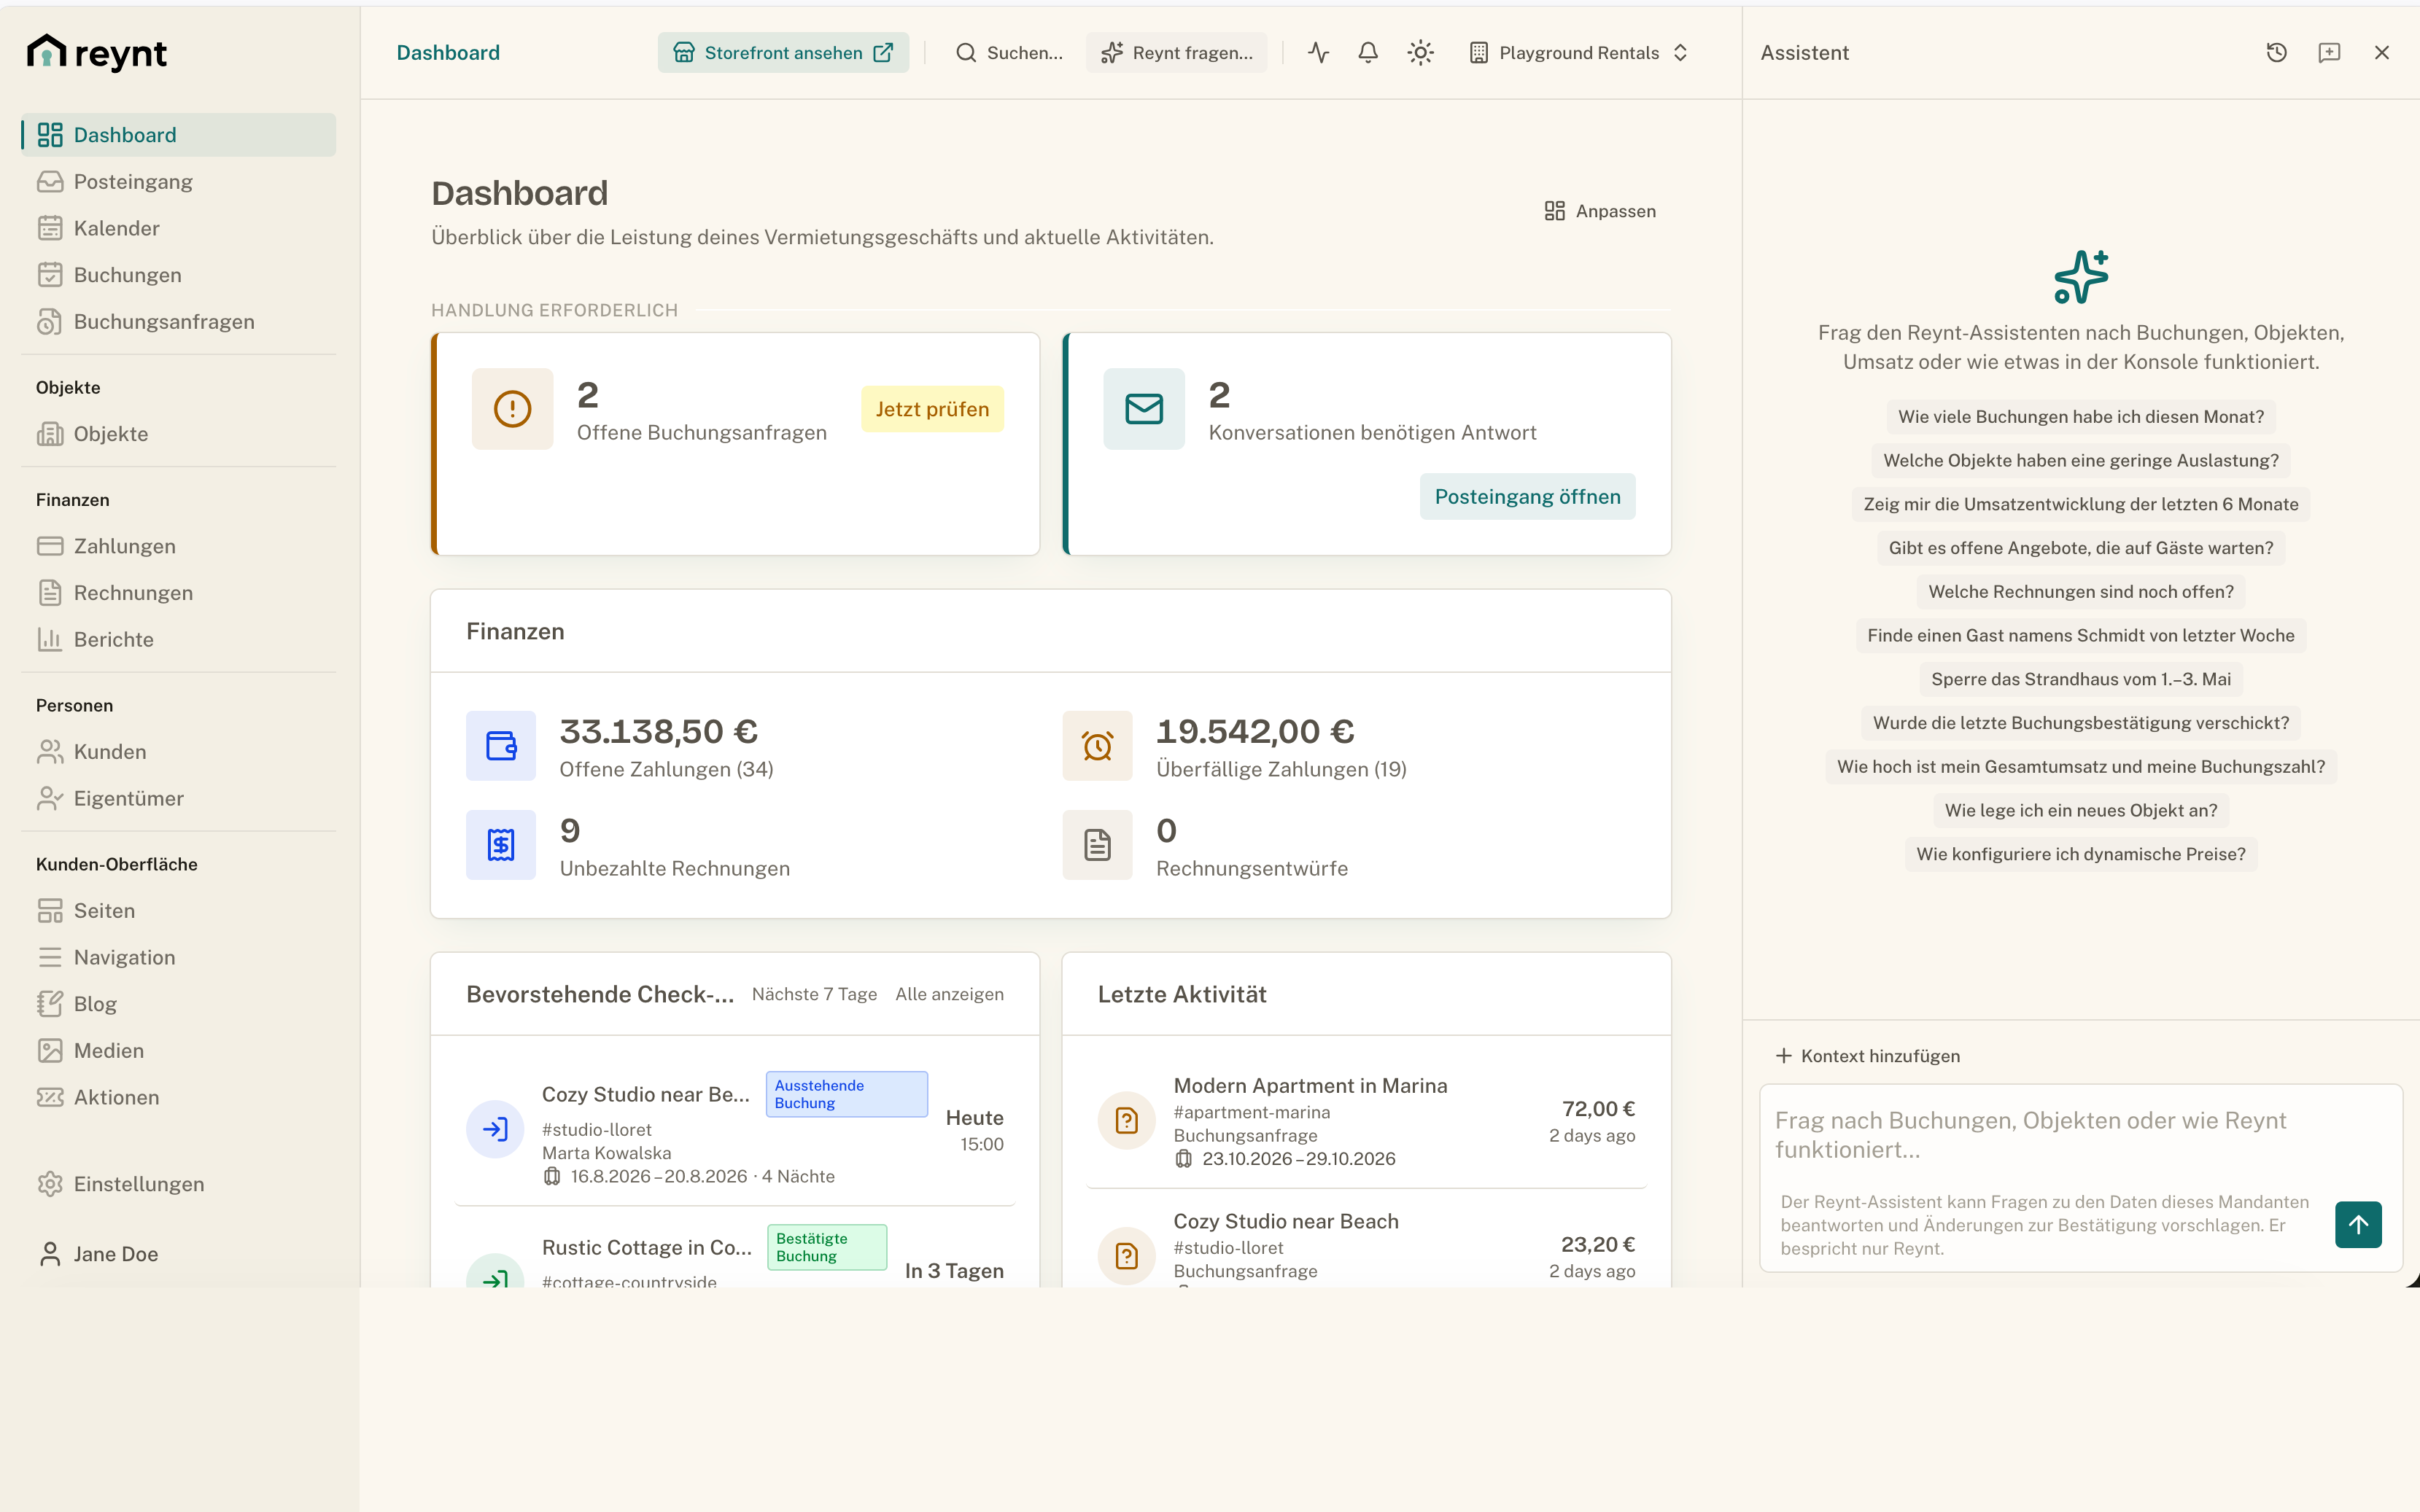The width and height of the screenshot is (2420, 1512).
Task: Open the notifications bell
Action: click(1368, 53)
